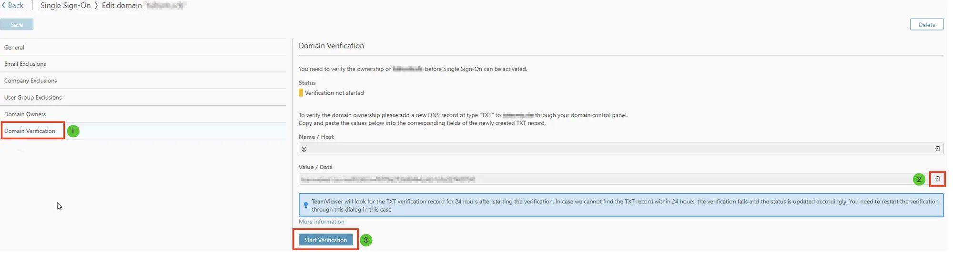Click into the Value / Data field

pyautogui.click(x=605, y=179)
